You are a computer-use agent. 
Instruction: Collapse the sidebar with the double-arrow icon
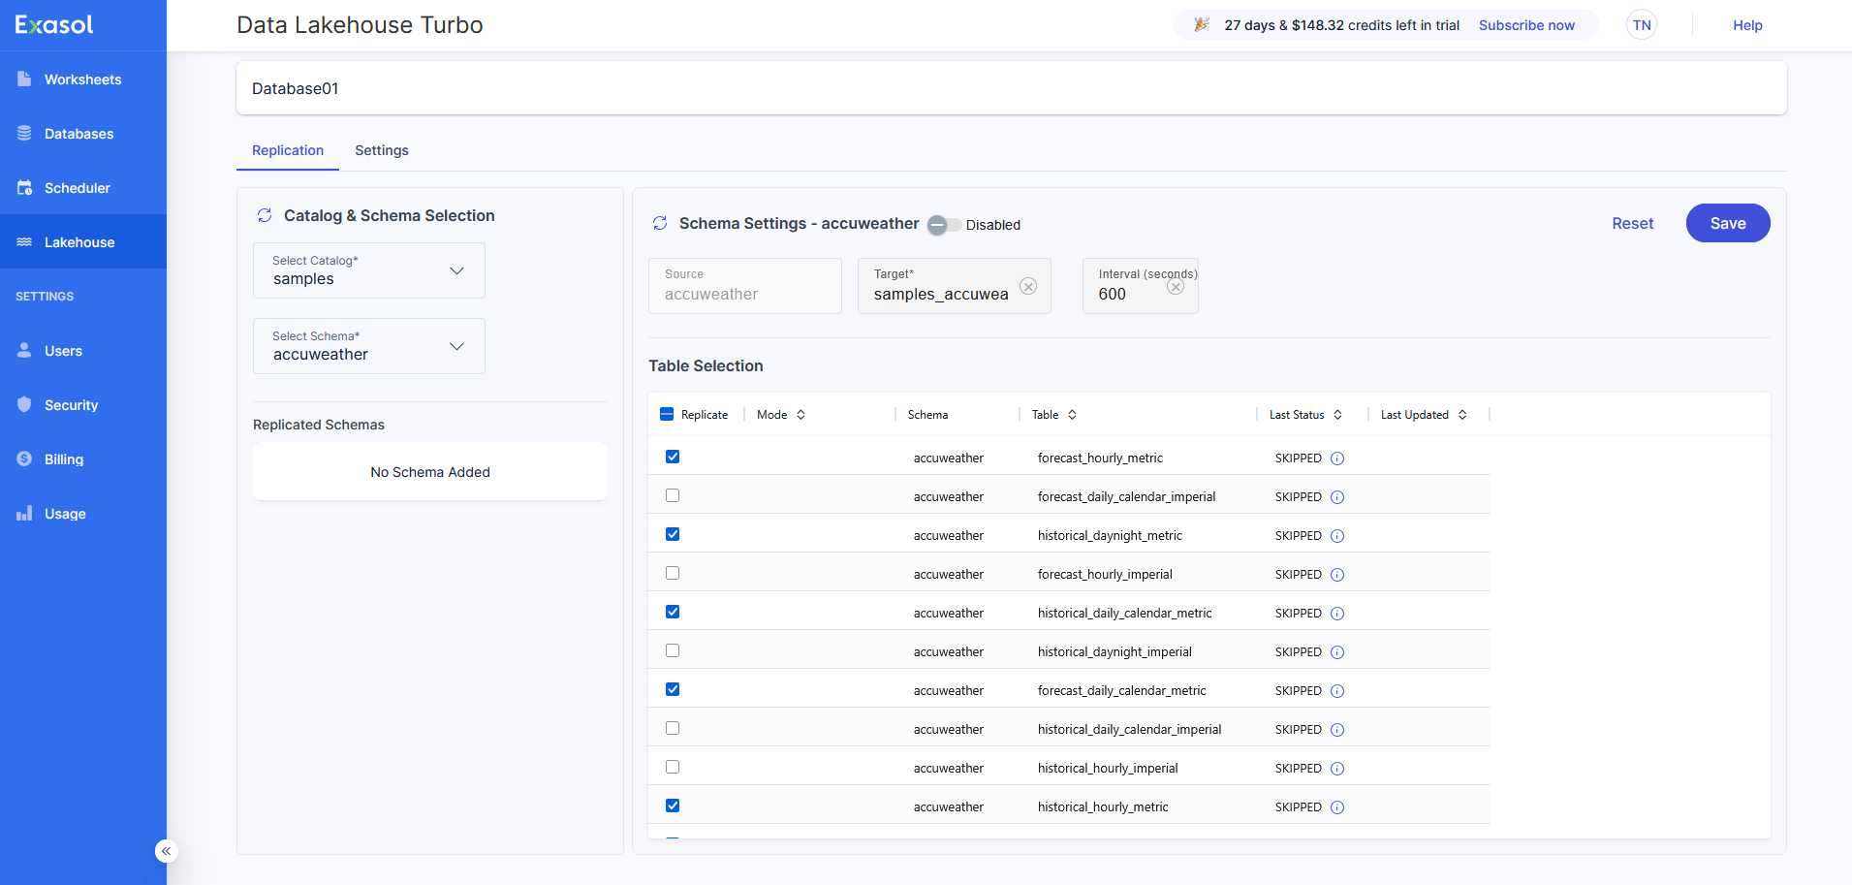[x=166, y=851]
